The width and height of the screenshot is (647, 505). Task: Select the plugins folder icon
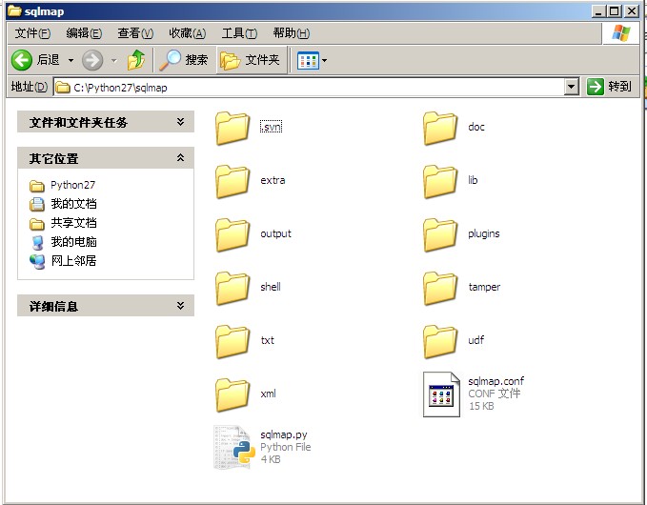440,234
